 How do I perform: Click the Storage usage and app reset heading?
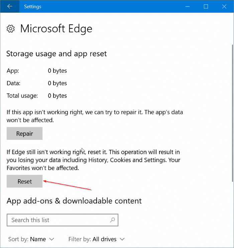(x=56, y=54)
